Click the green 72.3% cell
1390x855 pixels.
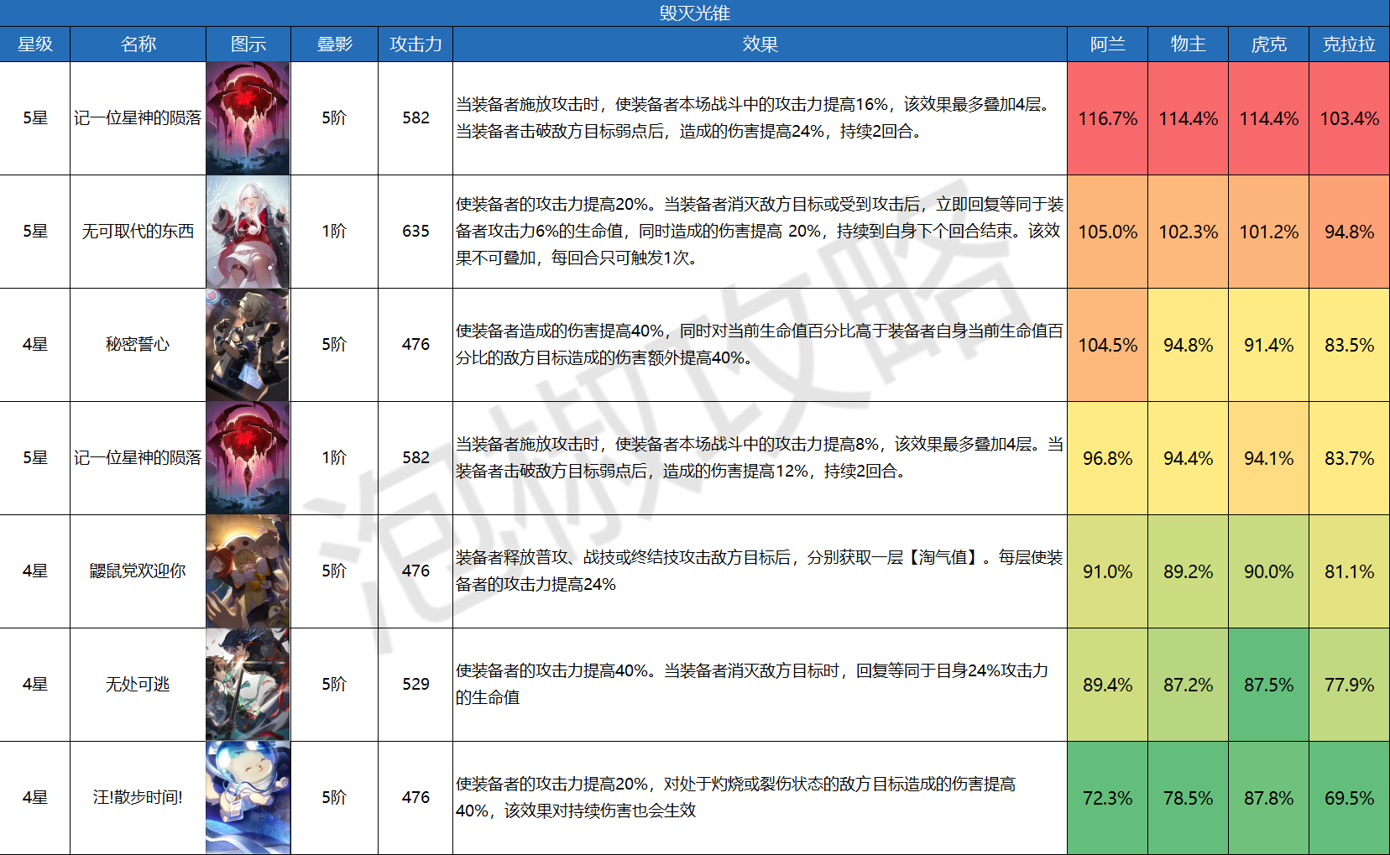(x=1107, y=798)
